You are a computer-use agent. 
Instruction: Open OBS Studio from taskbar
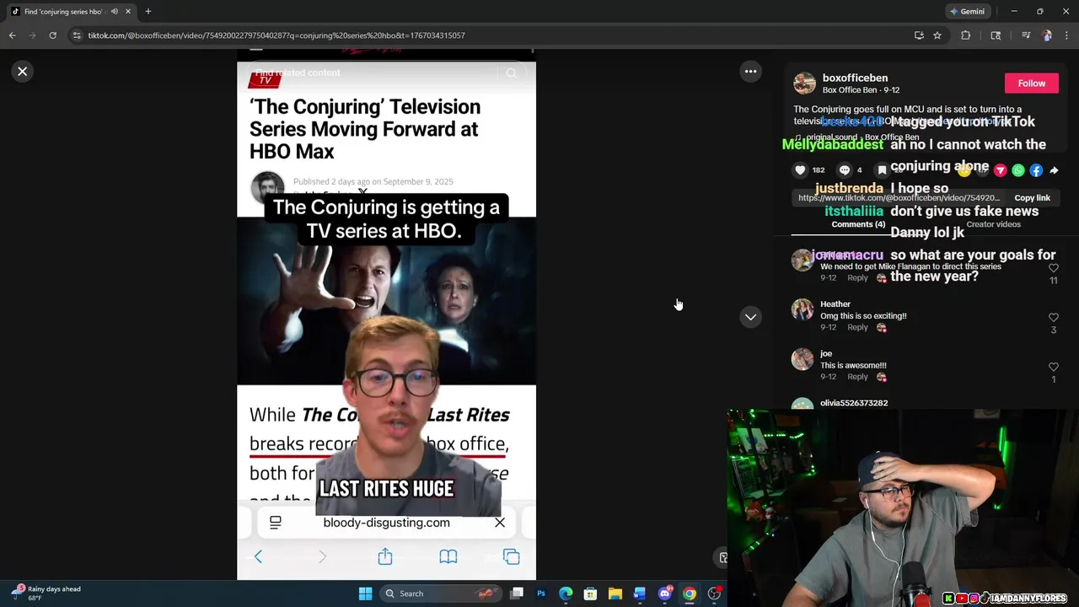(714, 594)
